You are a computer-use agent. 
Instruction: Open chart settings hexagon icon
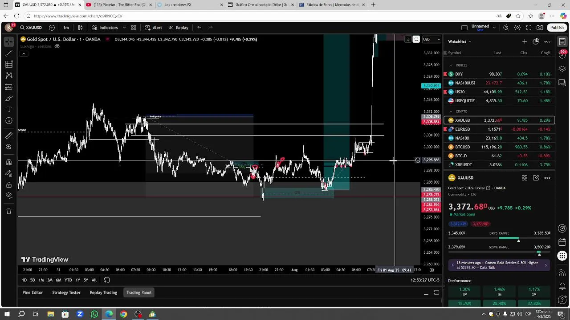[517, 28]
